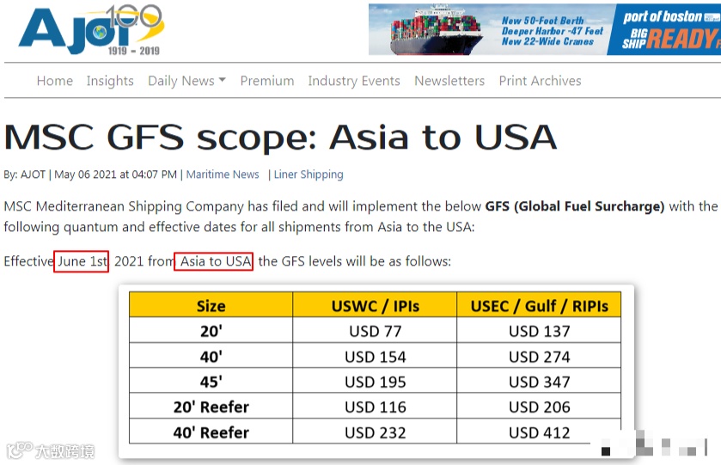Click the Size column header
The height and width of the screenshot is (465, 721).
211,305
